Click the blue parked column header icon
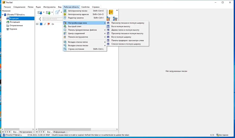The image size is (235, 138). (x=41, y=24)
